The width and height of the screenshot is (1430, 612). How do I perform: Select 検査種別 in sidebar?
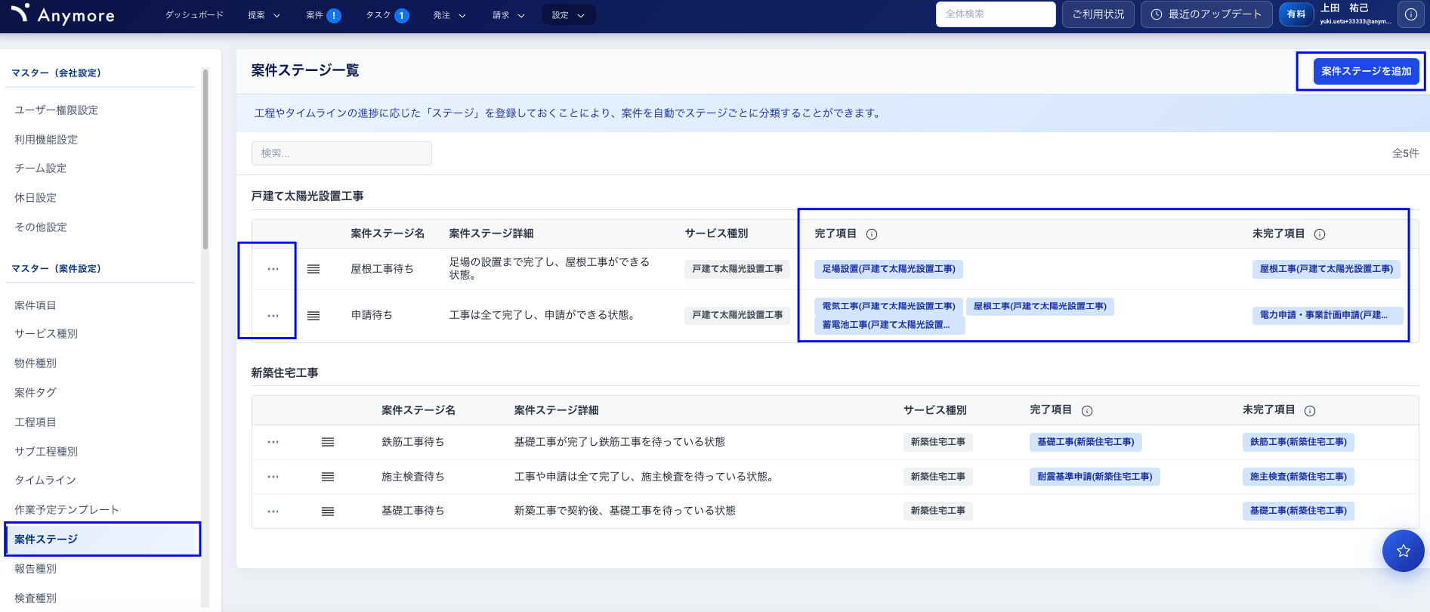36,598
